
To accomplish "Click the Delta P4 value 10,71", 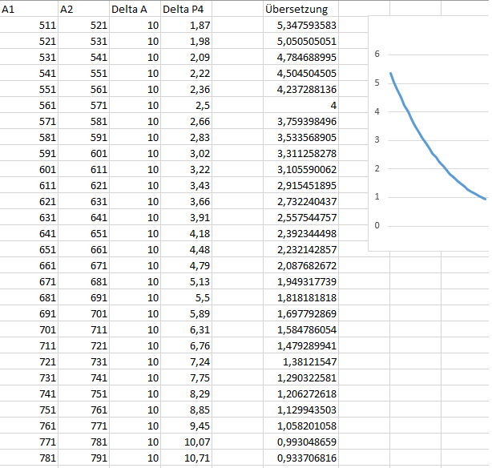I will point(187,458).
